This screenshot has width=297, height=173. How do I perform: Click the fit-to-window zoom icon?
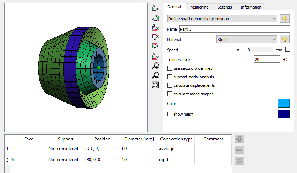(x=155, y=85)
